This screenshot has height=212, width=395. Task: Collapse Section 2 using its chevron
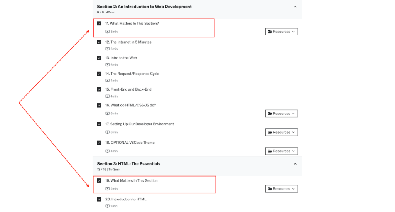pyautogui.click(x=295, y=7)
